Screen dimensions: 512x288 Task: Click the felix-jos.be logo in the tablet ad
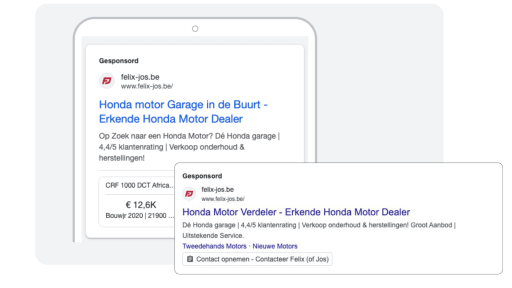107,80
